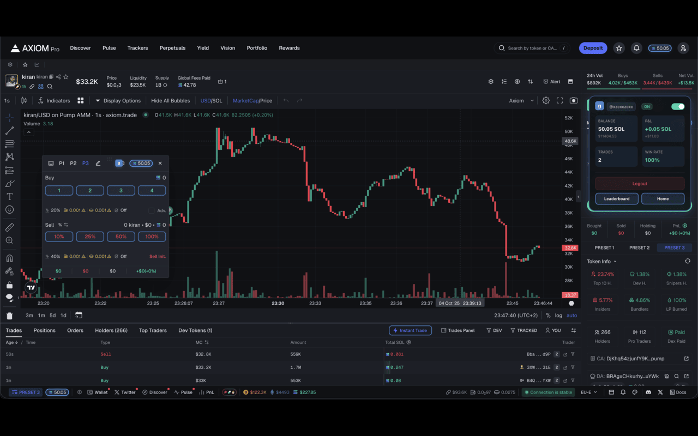Open the Docs link in footer
This screenshot has height=436, width=698.
click(678, 392)
